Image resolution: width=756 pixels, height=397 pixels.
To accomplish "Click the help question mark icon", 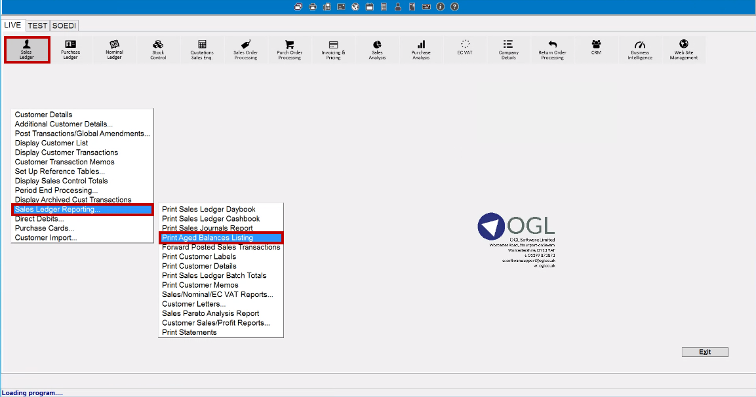I will 454,7.
